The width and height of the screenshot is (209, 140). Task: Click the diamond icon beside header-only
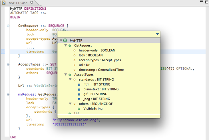75,50
